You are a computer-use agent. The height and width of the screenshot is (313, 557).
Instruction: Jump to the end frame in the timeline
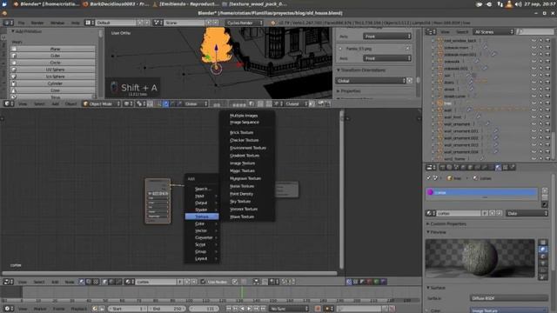[x=263, y=309]
